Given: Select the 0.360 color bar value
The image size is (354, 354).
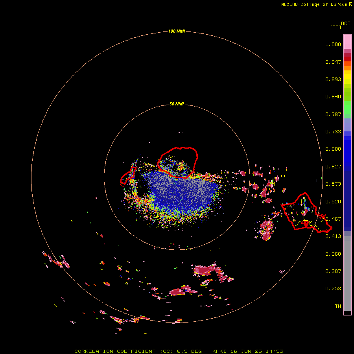Looking at the screenshot, I should click(333, 254).
